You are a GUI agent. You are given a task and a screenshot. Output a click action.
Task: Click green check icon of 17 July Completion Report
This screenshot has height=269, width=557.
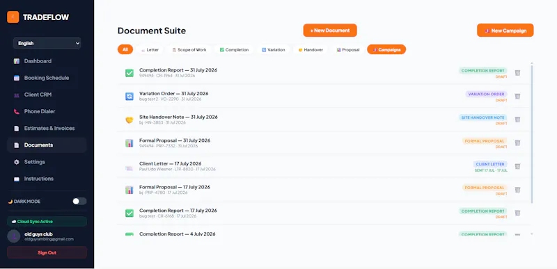130,213
